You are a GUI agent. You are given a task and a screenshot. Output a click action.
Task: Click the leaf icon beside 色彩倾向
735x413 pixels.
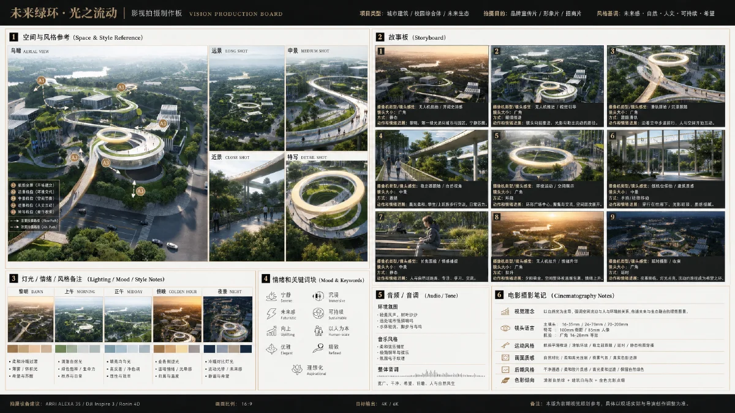pos(505,381)
